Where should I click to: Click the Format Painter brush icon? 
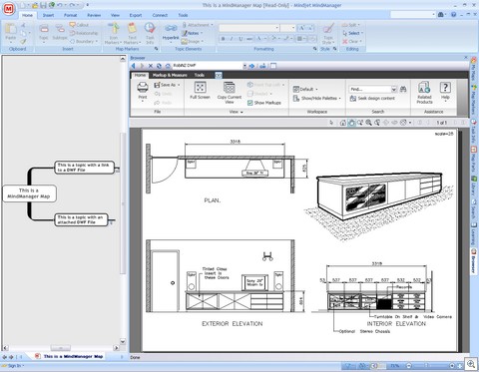pyautogui.click(x=23, y=42)
